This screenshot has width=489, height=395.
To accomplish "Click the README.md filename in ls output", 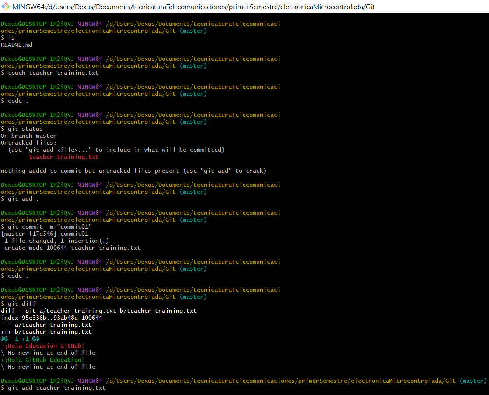I will pos(17,45).
